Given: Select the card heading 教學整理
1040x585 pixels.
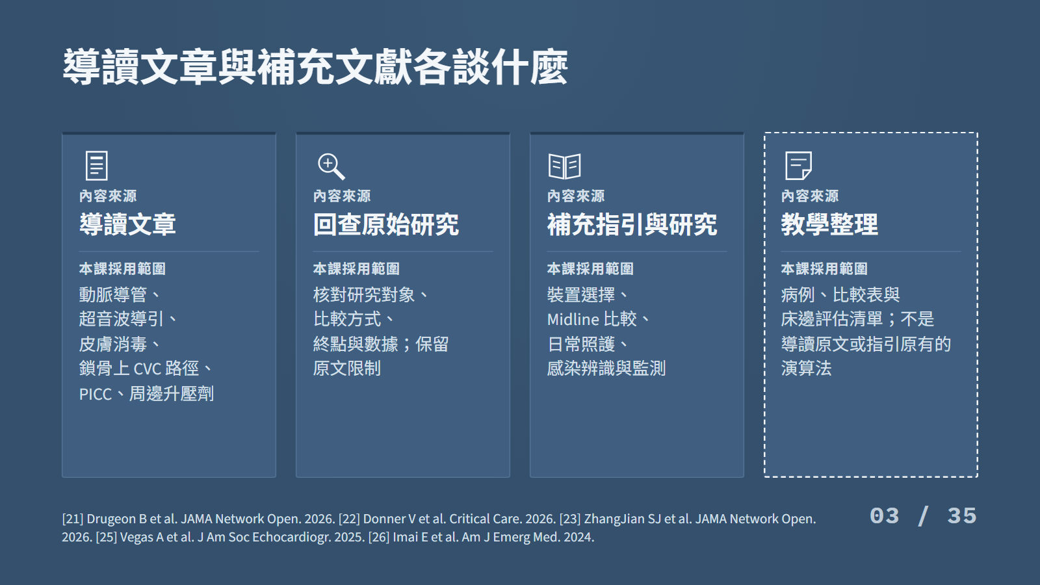Looking at the screenshot, I should pos(829,225).
